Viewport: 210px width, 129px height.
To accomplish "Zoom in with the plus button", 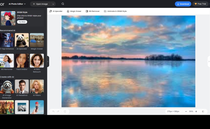I will [196, 111].
